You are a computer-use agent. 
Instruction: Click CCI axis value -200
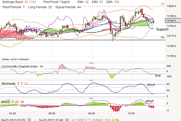(169, 76)
